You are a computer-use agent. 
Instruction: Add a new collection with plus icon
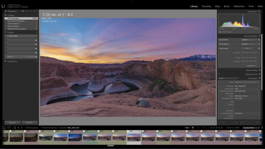point(37,61)
